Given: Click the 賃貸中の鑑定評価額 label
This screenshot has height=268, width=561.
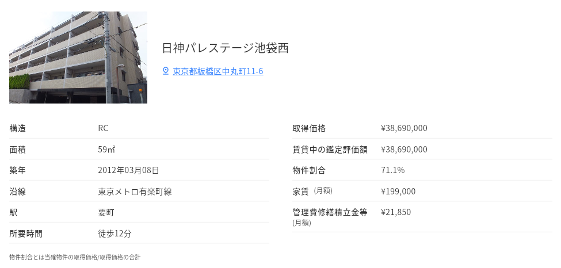Looking at the screenshot, I should point(330,150).
